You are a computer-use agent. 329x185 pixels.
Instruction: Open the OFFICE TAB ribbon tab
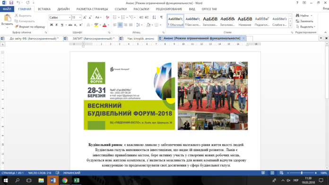209,9
